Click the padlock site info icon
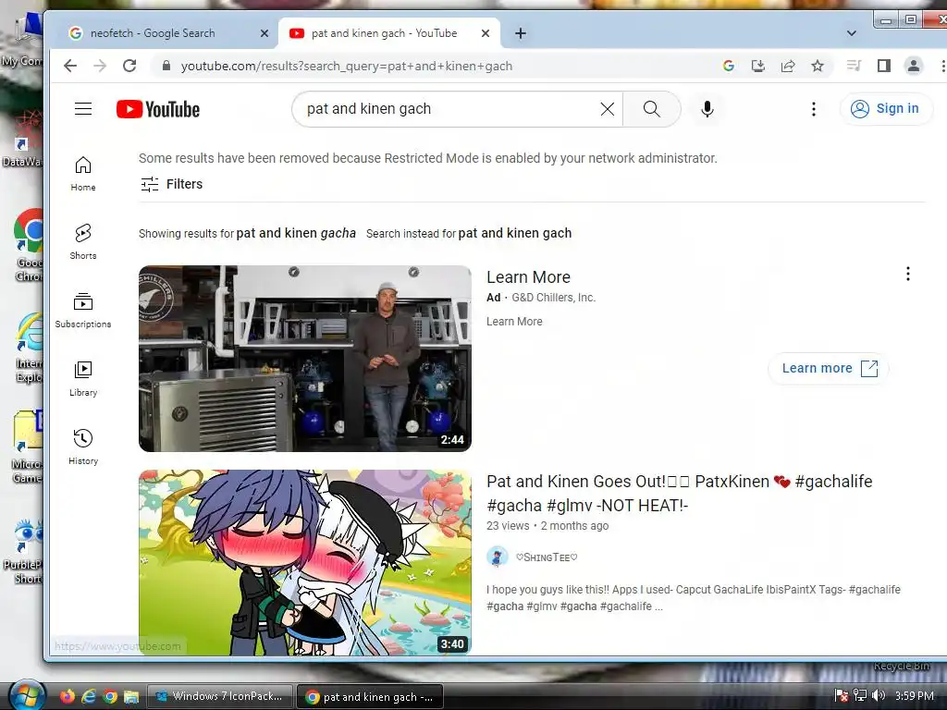 166,66
